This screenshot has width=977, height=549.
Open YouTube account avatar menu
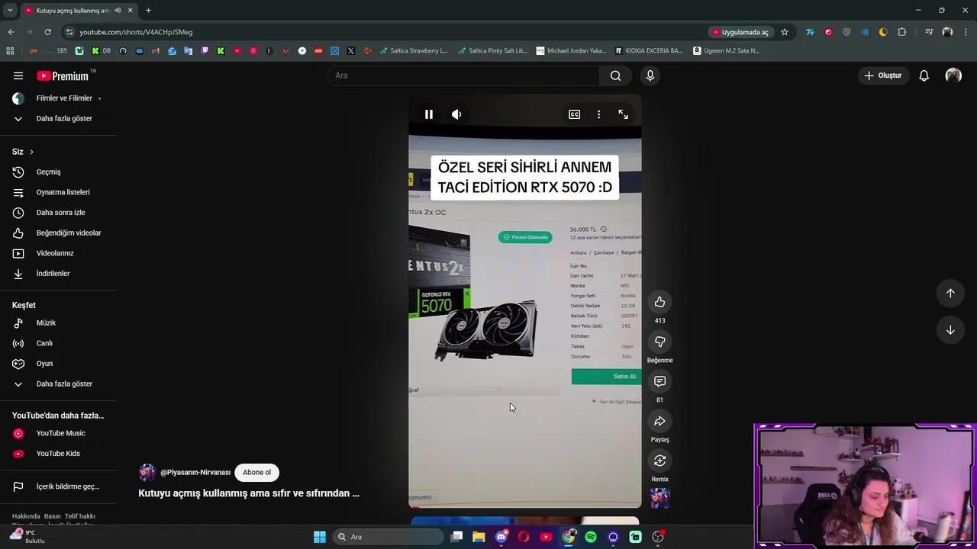pyautogui.click(x=953, y=75)
